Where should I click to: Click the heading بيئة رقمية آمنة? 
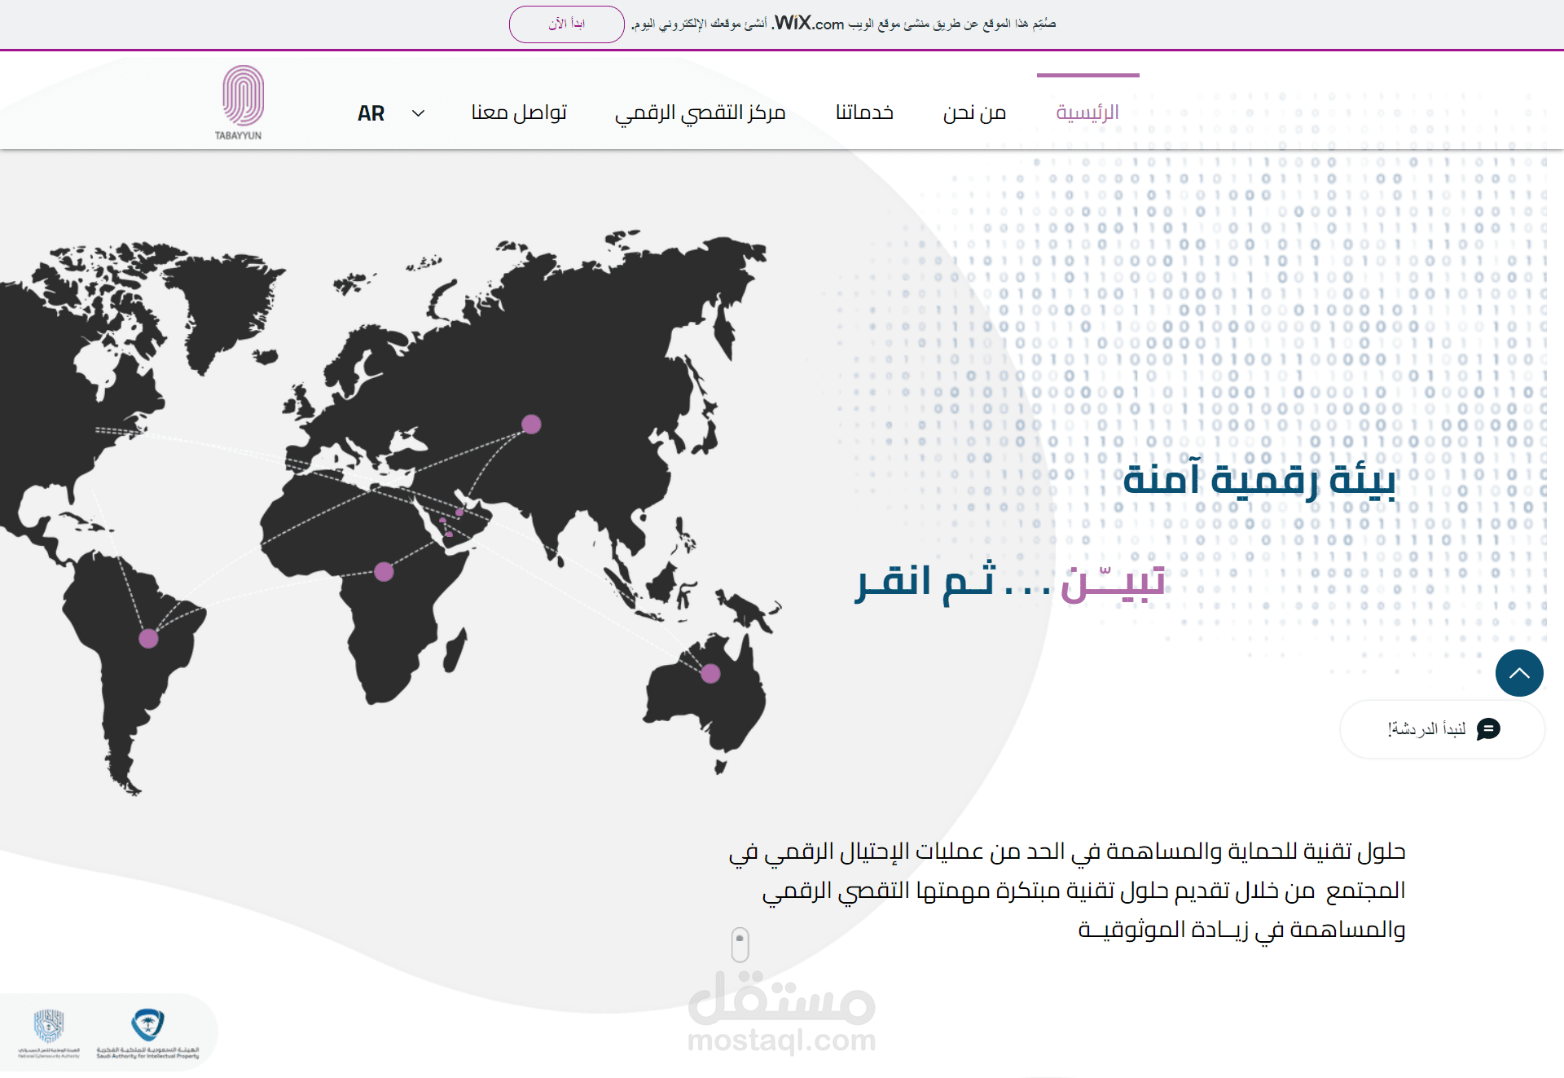(1259, 478)
